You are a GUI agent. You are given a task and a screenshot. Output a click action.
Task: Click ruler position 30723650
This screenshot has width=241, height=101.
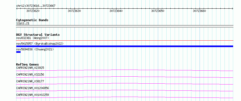[x=158, y=11]
